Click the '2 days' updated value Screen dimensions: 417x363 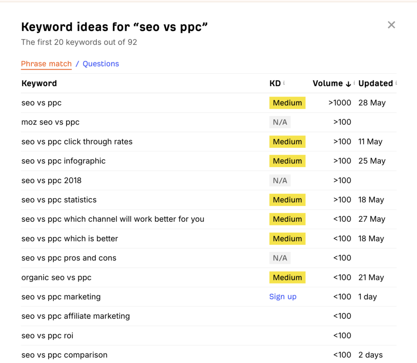click(x=371, y=355)
